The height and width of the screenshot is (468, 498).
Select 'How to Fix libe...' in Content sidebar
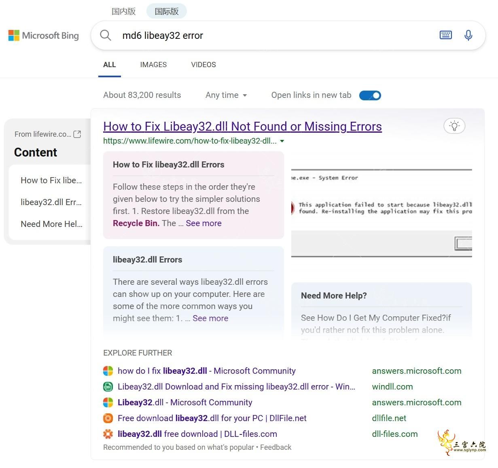pos(51,180)
